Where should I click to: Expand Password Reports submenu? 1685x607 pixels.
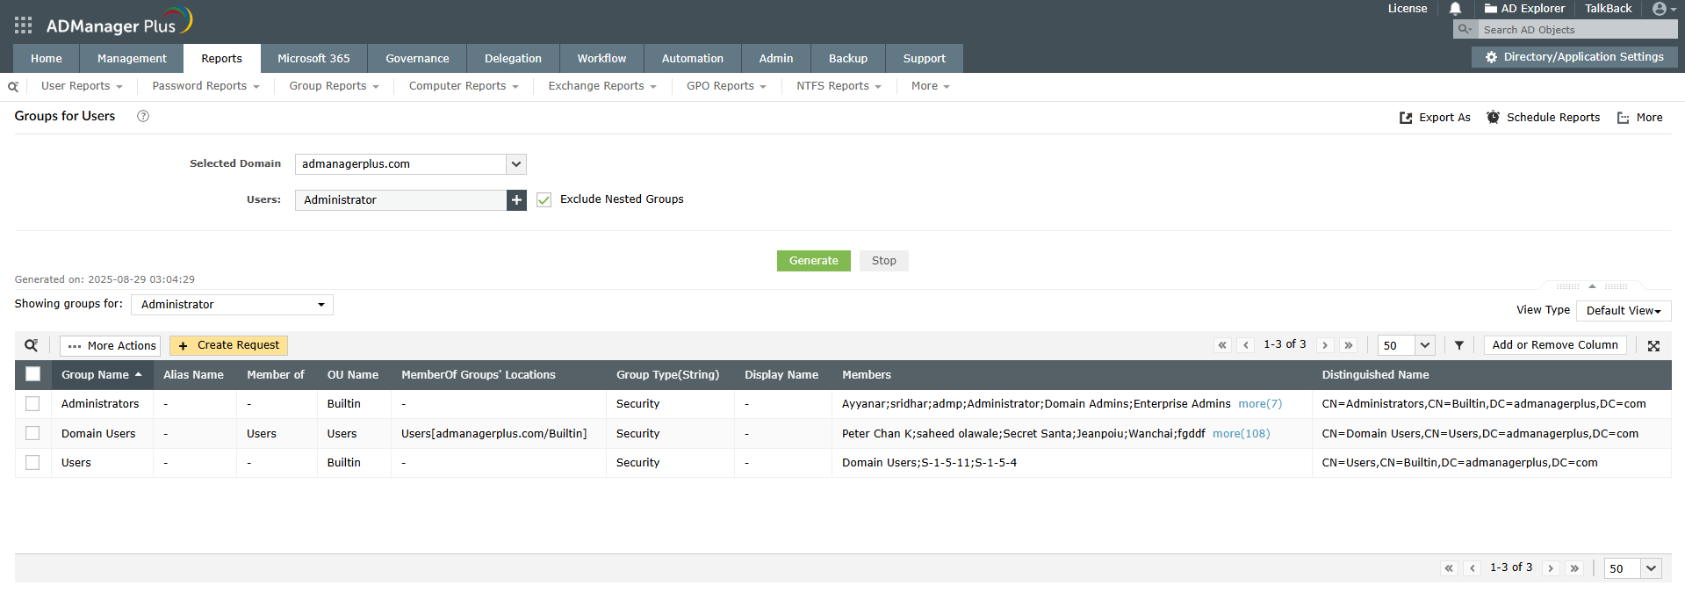[x=205, y=86]
